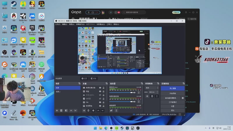Open 麦克风/Aux channel three-dot options

point(139,93)
